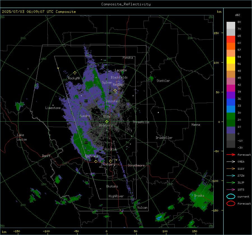The image size is (252, 235).
Task: Click the white asterisk above Limestone
Action: [x=53, y=105]
